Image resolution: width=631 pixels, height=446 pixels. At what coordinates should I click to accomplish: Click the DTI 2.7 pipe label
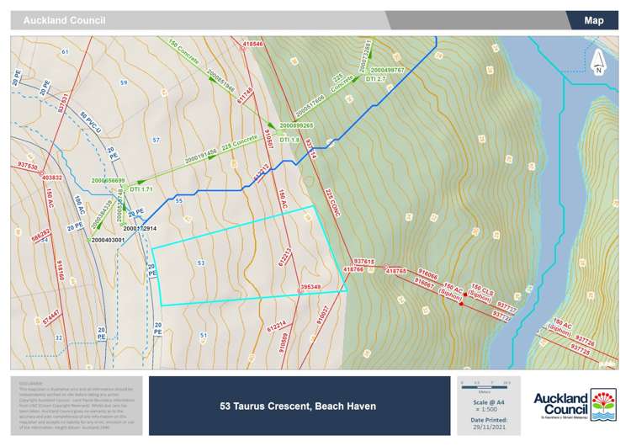(375, 78)
